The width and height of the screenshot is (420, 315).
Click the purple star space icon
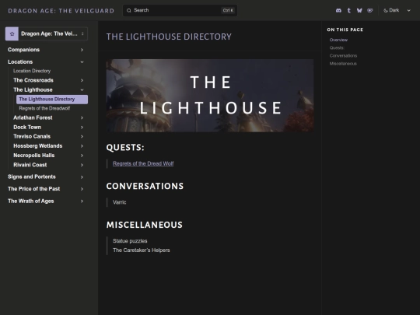click(x=12, y=33)
